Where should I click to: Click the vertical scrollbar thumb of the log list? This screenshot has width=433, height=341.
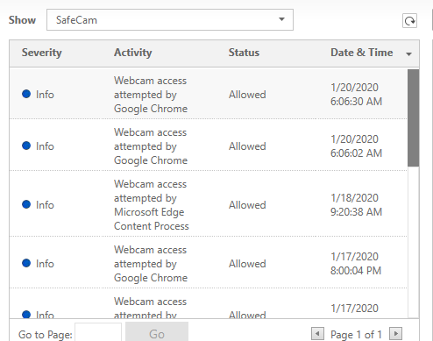413,118
